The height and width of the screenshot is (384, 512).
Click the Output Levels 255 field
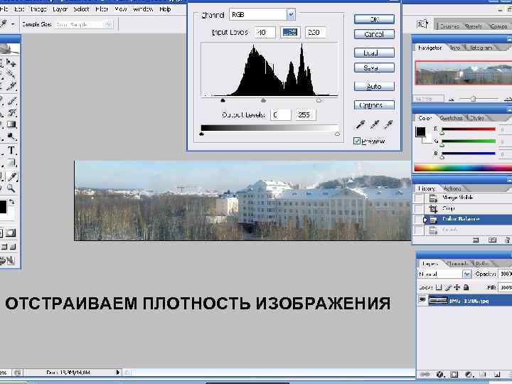305,115
